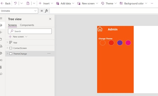Image resolution: width=158 pixels, height=96 pixels.
Task: Open Background color picker menu
Action: (133, 3)
